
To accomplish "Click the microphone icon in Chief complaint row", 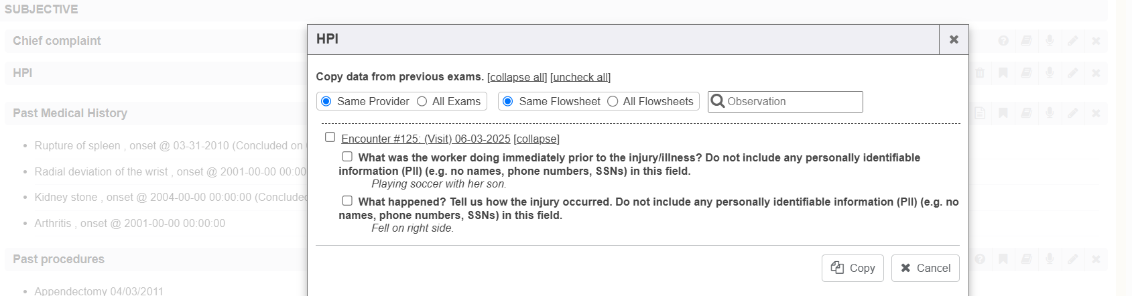I will 1050,41.
